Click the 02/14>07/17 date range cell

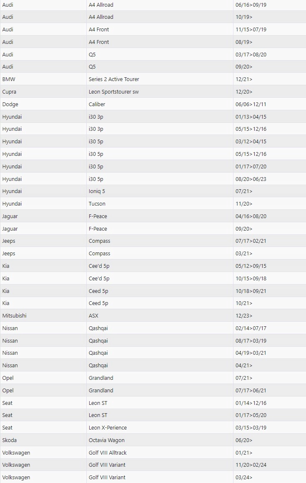251,328
